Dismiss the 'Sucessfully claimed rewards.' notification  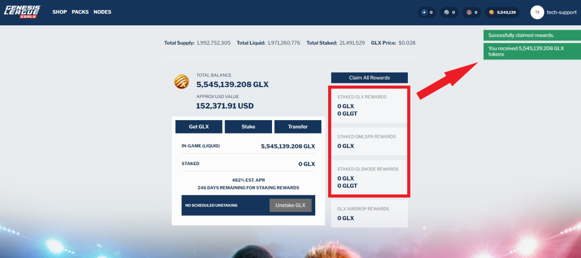(x=532, y=35)
